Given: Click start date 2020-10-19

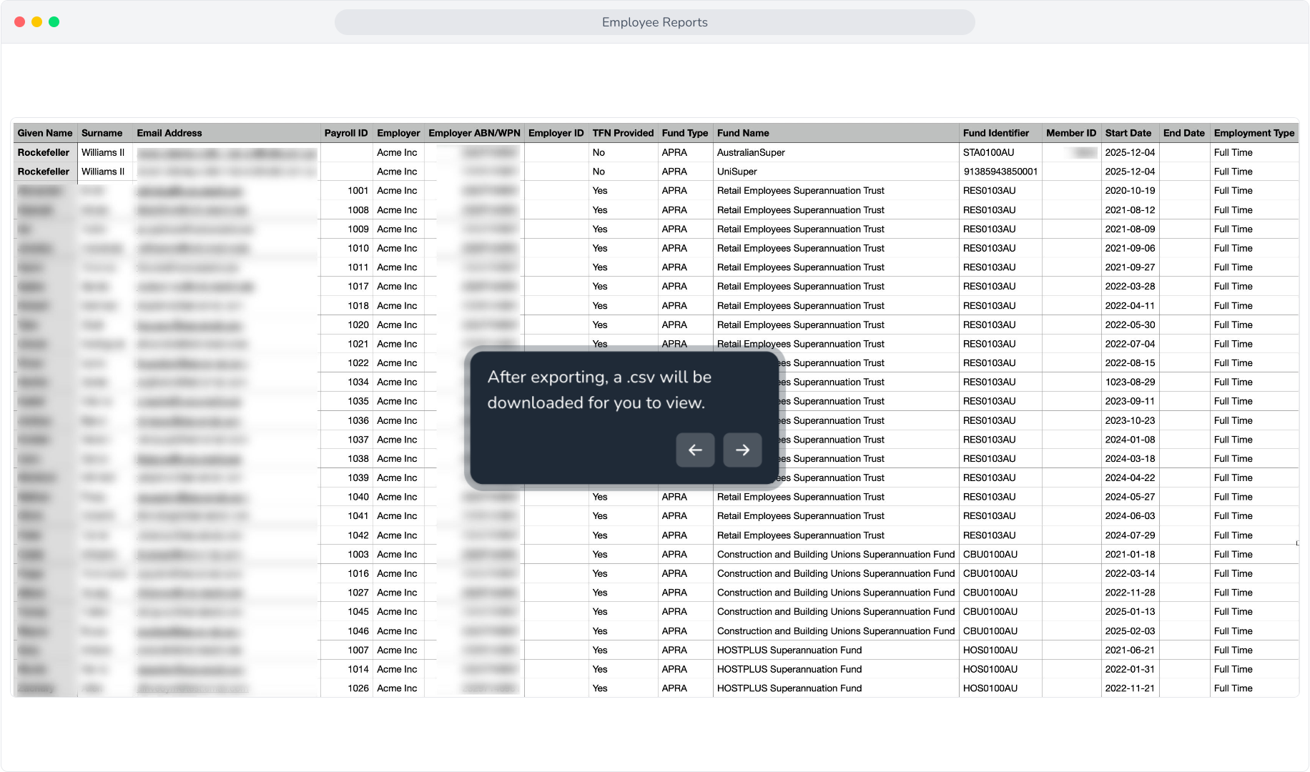Looking at the screenshot, I should tap(1130, 191).
